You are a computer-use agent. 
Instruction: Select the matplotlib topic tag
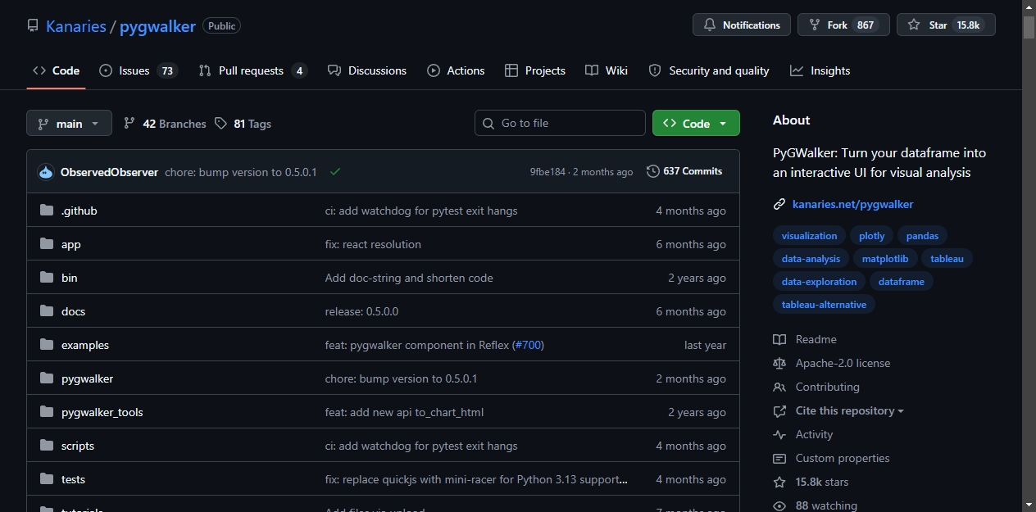[x=885, y=259]
